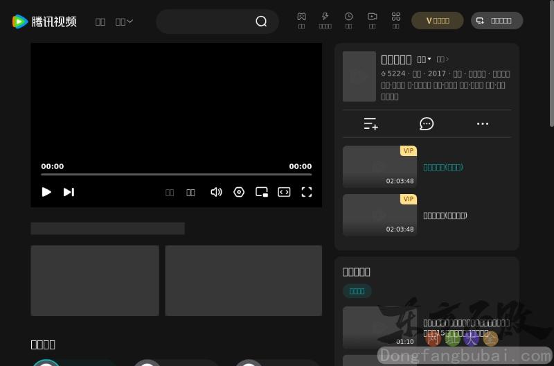Mute the video volume speaker icon
Viewport: 554px width, 366px height.
coord(216,192)
